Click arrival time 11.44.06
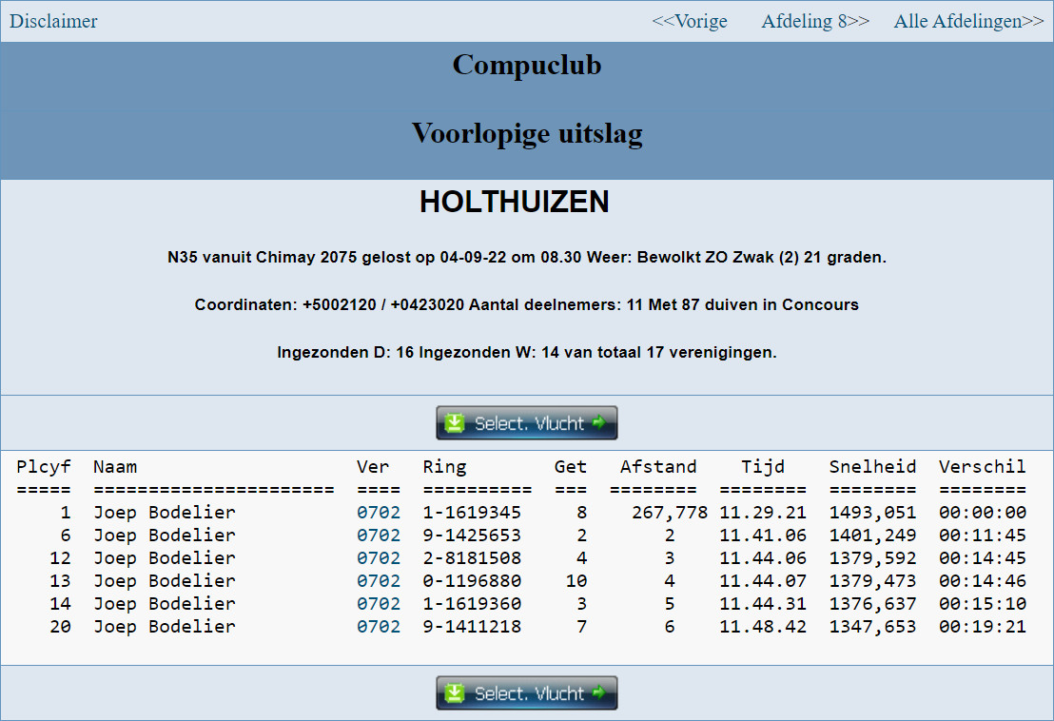This screenshot has height=721, width=1054. [x=763, y=558]
